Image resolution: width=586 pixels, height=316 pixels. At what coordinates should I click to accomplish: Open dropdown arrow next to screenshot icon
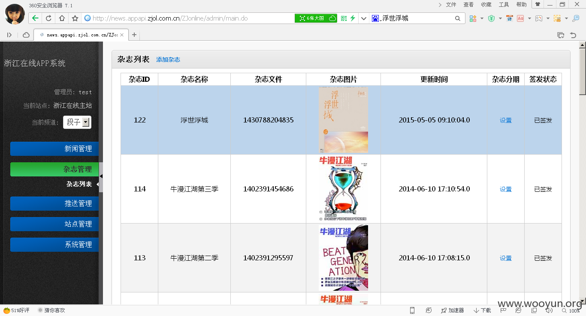point(566,18)
